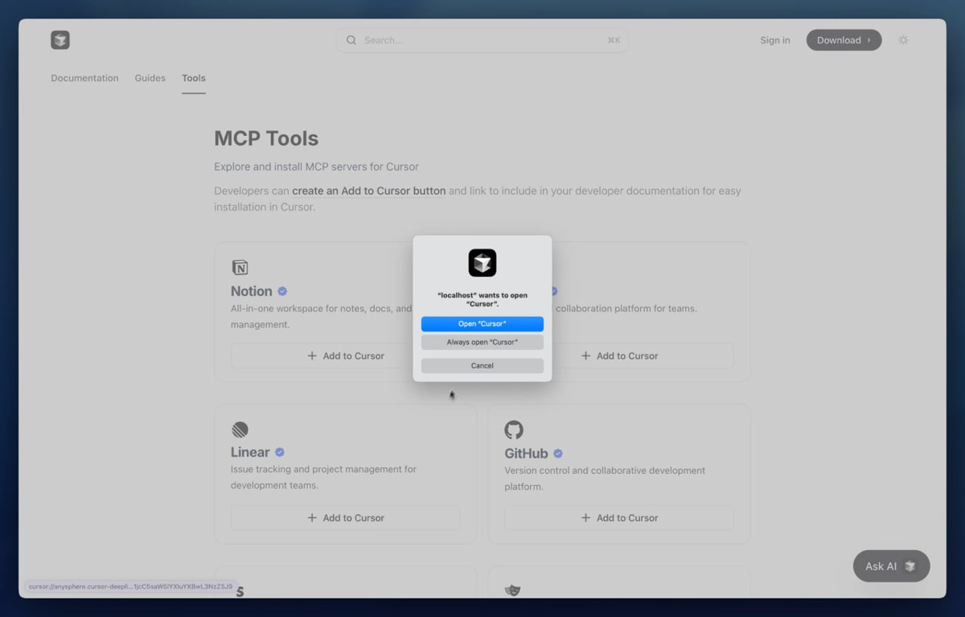Image resolution: width=965 pixels, height=617 pixels.
Task: Click GitHub's verified badge
Action: [x=558, y=454]
